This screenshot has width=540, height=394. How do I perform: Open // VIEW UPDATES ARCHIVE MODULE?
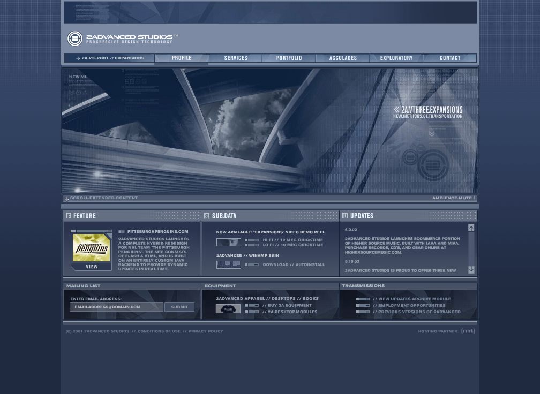(412, 299)
